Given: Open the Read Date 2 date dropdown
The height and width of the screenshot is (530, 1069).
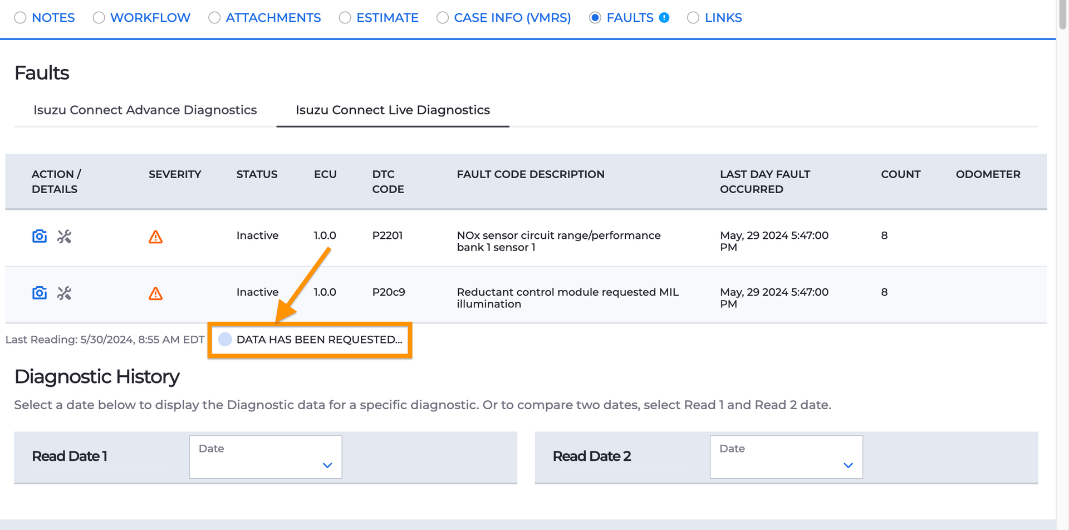Looking at the screenshot, I should click(x=786, y=457).
